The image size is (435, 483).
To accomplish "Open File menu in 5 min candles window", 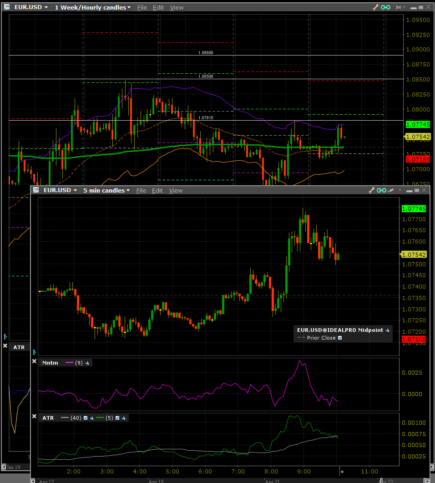I will point(141,191).
